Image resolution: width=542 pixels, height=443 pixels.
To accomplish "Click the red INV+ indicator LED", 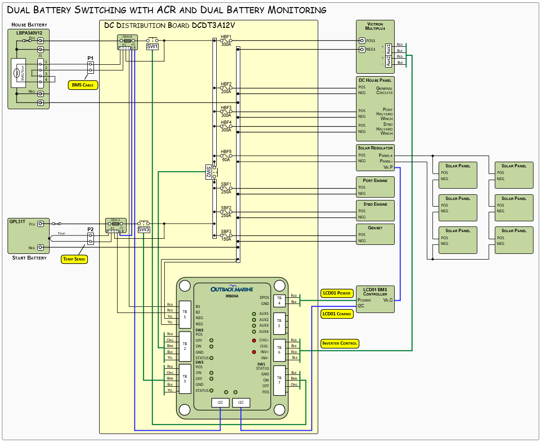I will [254, 352].
